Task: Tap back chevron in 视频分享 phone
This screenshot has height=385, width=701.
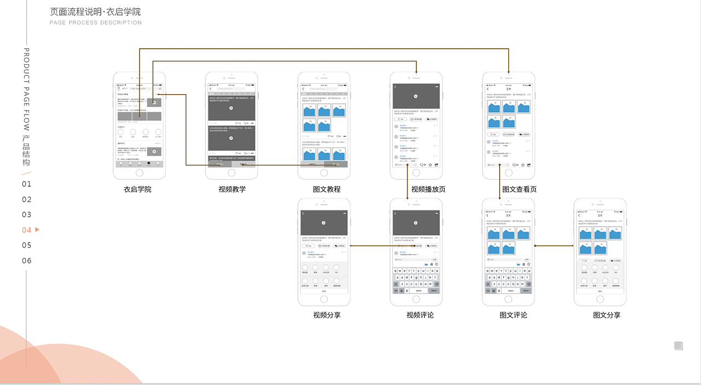Action: [303, 214]
